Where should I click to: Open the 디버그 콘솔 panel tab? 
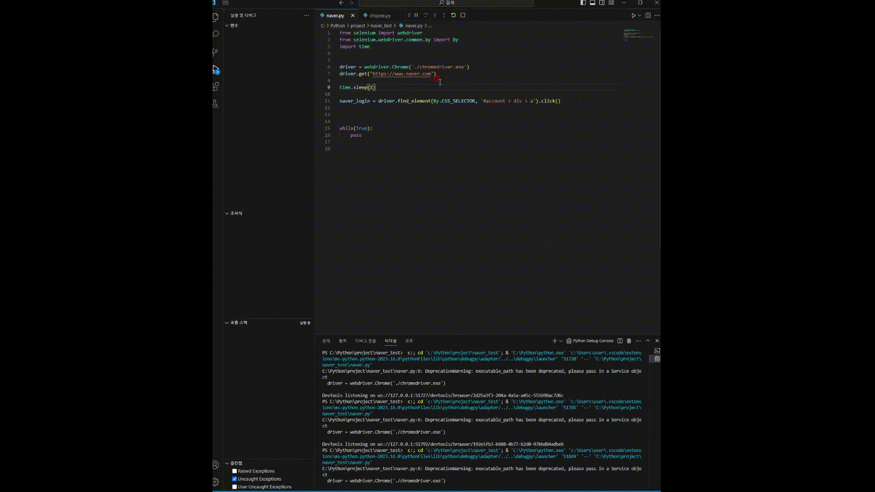[x=365, y=341]
